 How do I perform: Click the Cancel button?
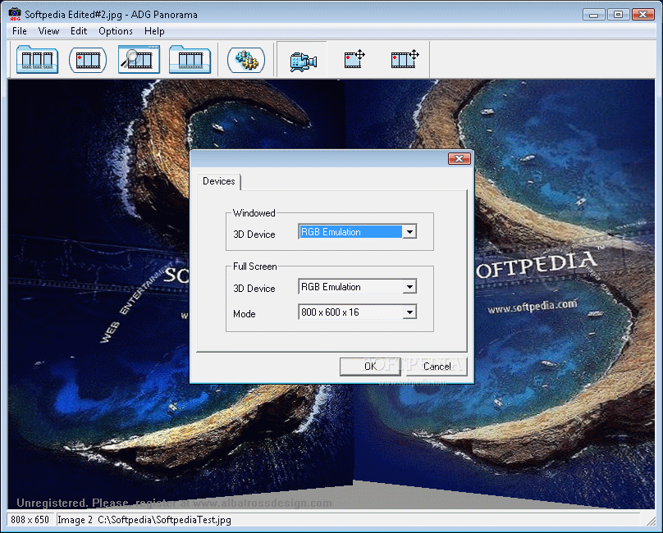(x=437, y=367)
